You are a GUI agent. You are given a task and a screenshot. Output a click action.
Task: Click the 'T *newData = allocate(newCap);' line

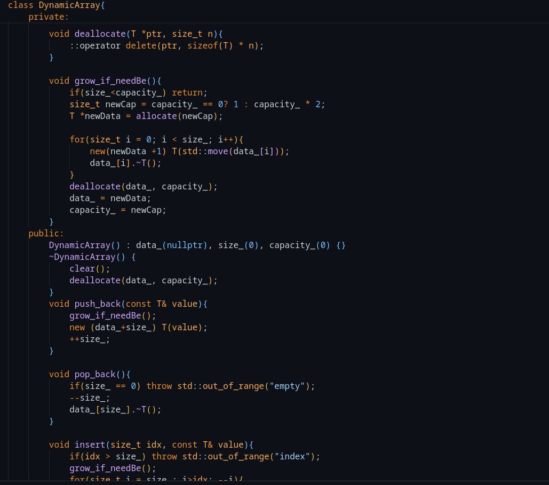pyautogui.click(x=146, y=116)
